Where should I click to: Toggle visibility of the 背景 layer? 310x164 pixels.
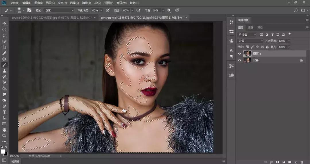[240, 60]
